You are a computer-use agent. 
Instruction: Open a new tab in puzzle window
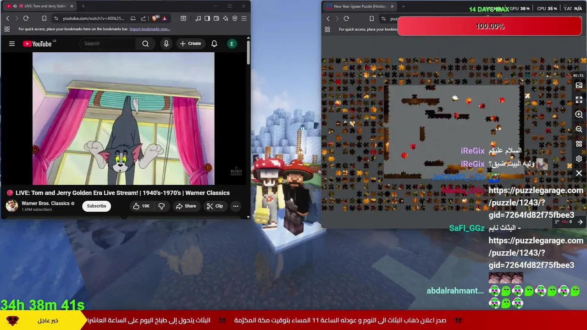[x=404, y=6]
